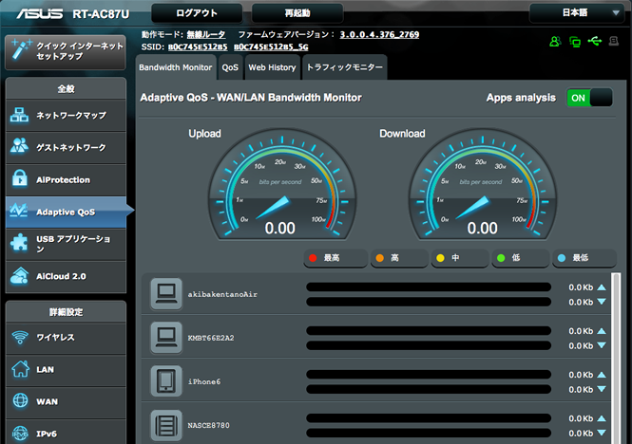Click the USB Application puzzle icon

[x=19, y=243]
